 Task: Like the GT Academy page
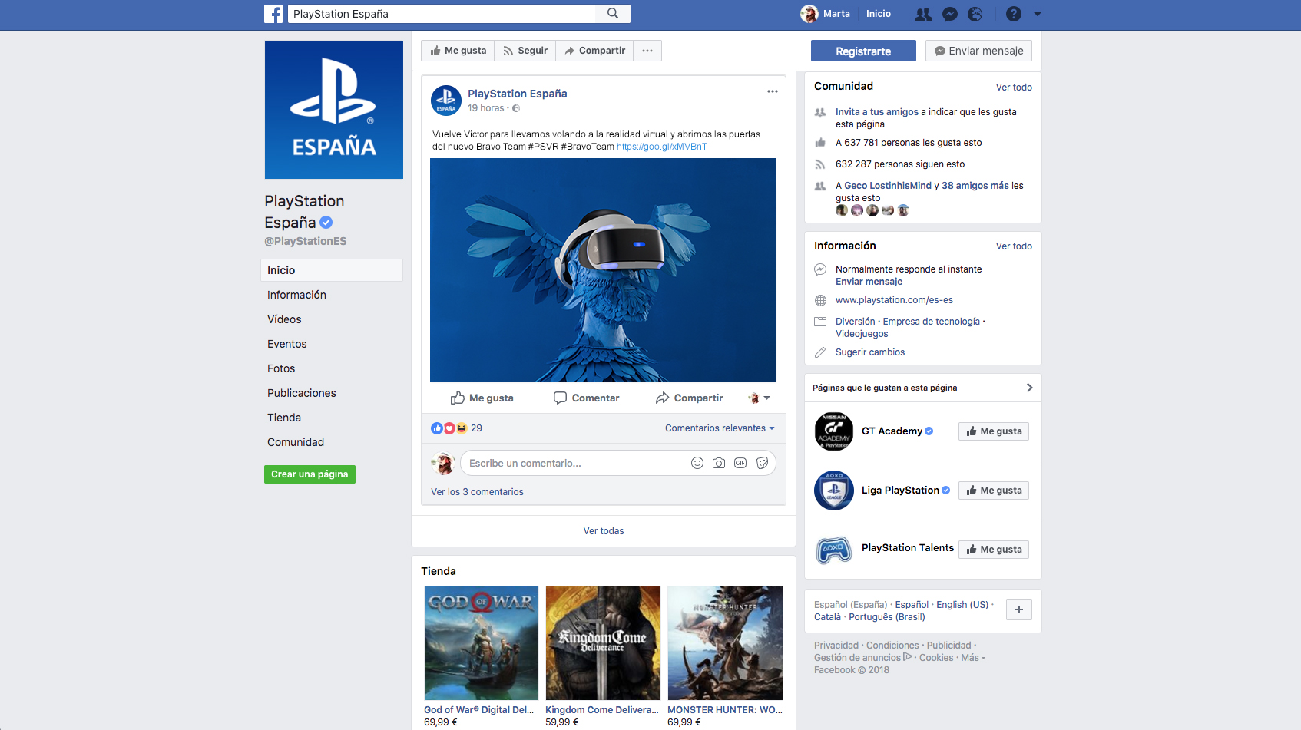(x=994, y=431)
